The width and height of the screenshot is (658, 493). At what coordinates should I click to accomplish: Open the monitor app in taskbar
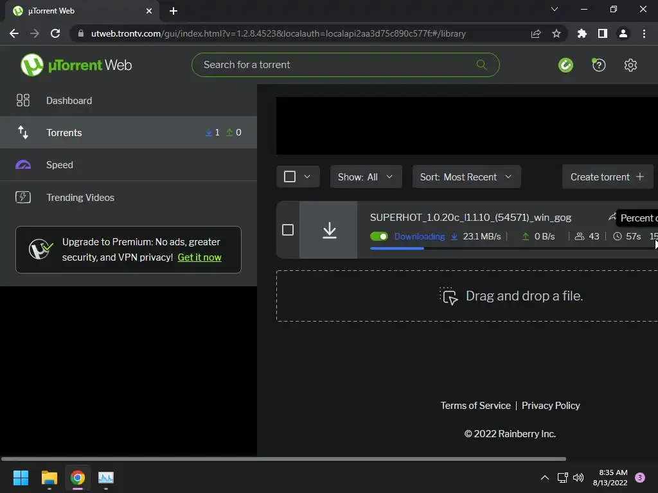tap(106, 478)
